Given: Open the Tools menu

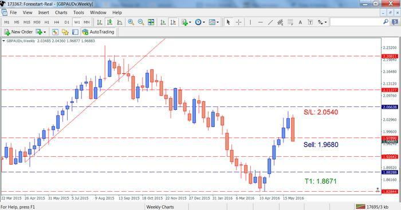Looking at the screenshot, I should point(78,13).
